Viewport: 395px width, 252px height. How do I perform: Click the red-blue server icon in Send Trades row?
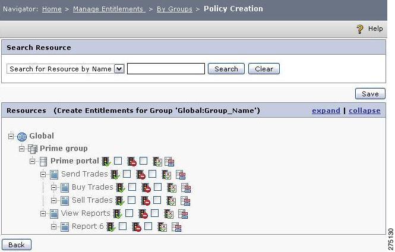[181, 175]
